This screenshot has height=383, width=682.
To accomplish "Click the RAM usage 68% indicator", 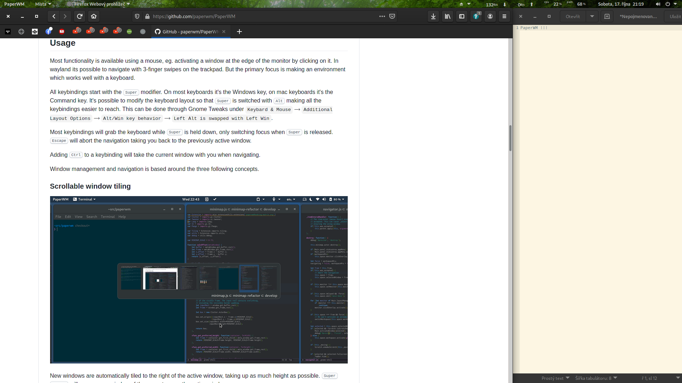I will 577,4.
